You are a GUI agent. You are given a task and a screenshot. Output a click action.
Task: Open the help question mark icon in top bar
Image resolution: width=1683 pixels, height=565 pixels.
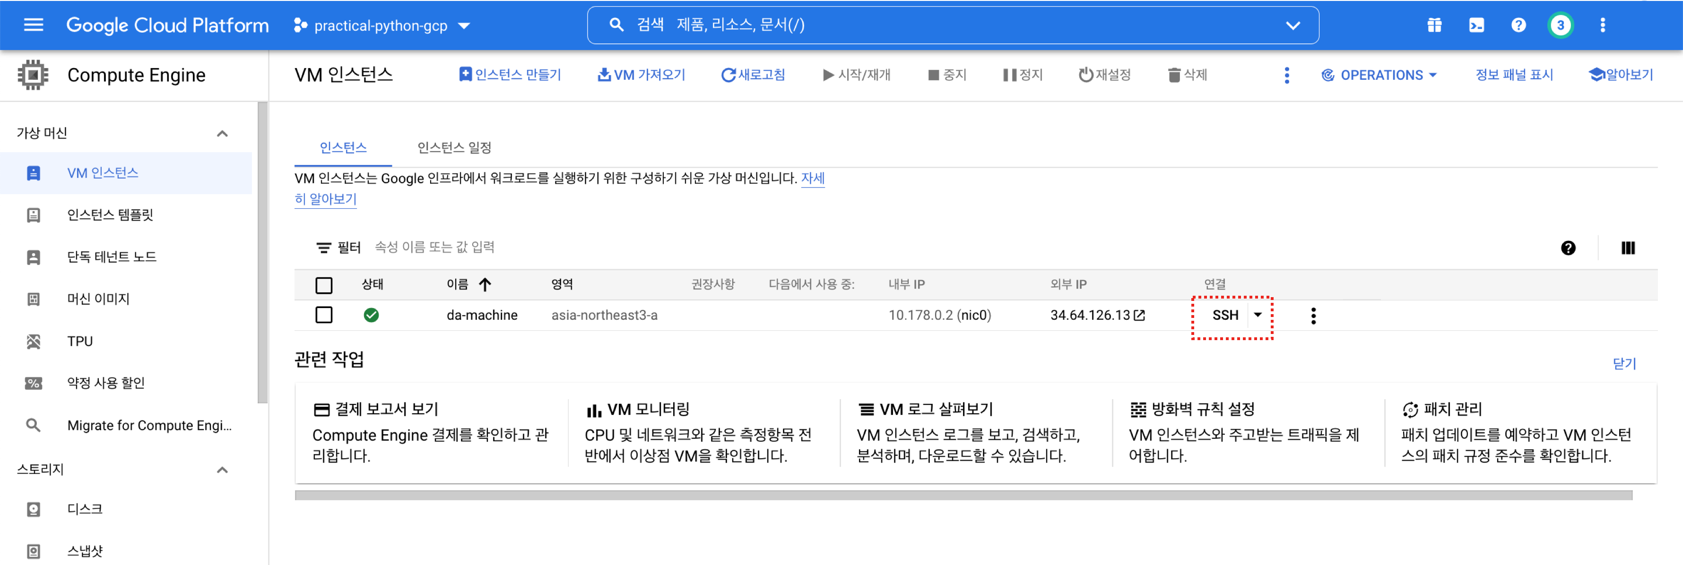point(1518,25)
